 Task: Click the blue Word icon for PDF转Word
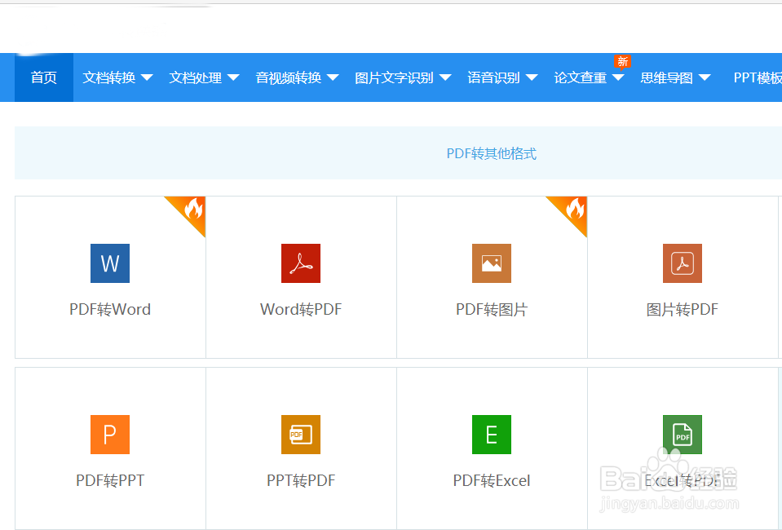[110, 263]
